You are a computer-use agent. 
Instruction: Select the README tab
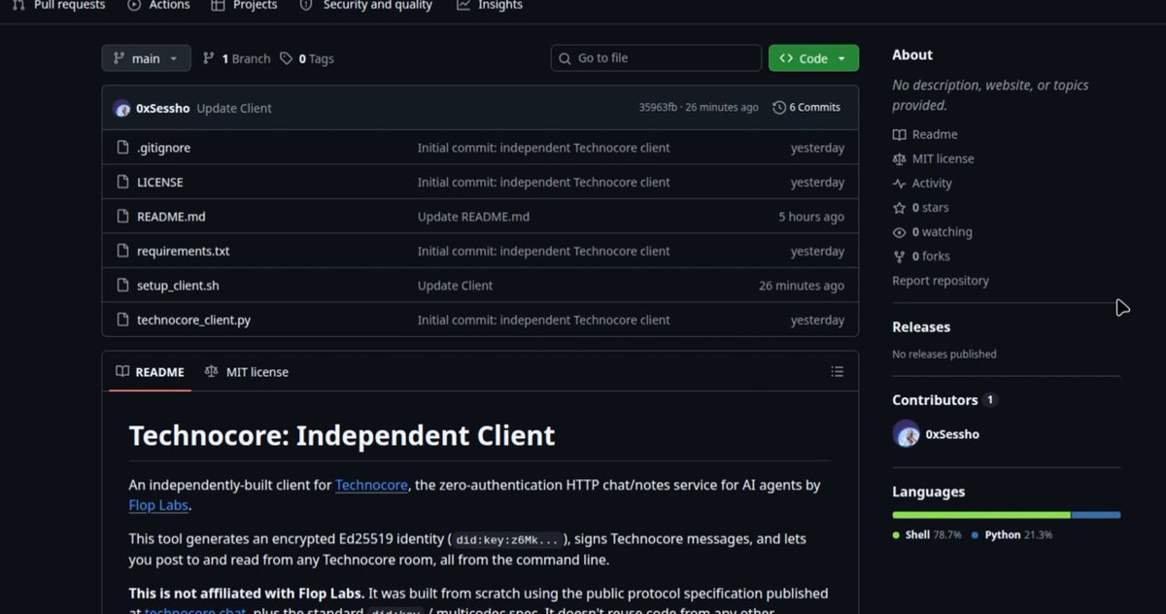click(150, 372)
